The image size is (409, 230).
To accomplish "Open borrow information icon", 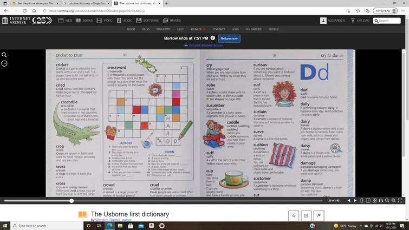I will 213,38.
